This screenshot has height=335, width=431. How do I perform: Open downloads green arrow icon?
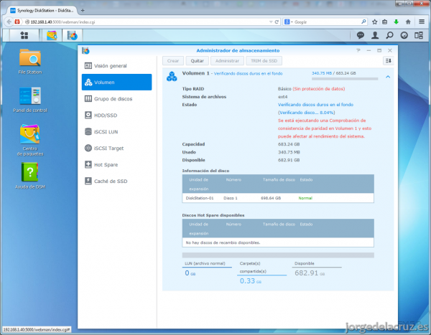point(396,22)
